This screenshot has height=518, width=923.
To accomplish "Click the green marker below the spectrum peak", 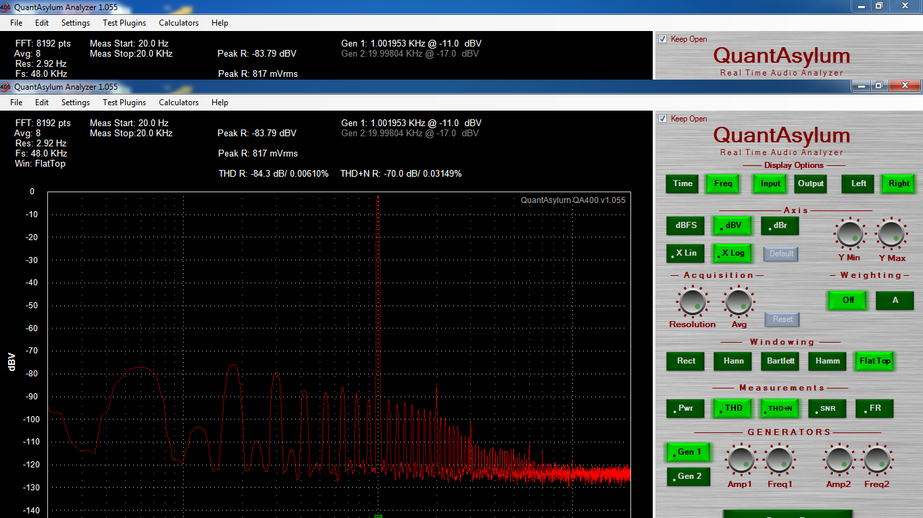I will [x=378, y=516].
